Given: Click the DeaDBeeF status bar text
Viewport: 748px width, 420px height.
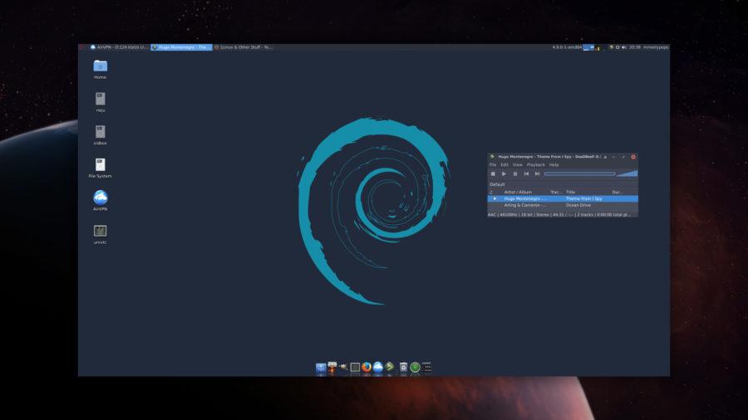Looking at the screenshot, I should point(559,215).
